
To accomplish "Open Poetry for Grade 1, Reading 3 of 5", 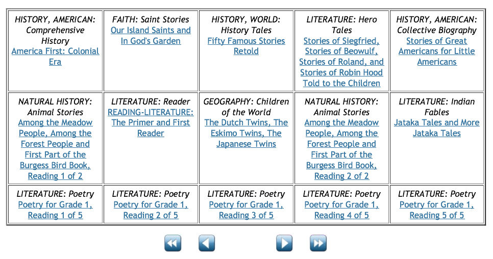I will [246, 210].
